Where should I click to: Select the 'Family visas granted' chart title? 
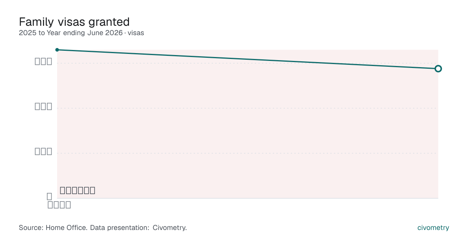(74, 21)
